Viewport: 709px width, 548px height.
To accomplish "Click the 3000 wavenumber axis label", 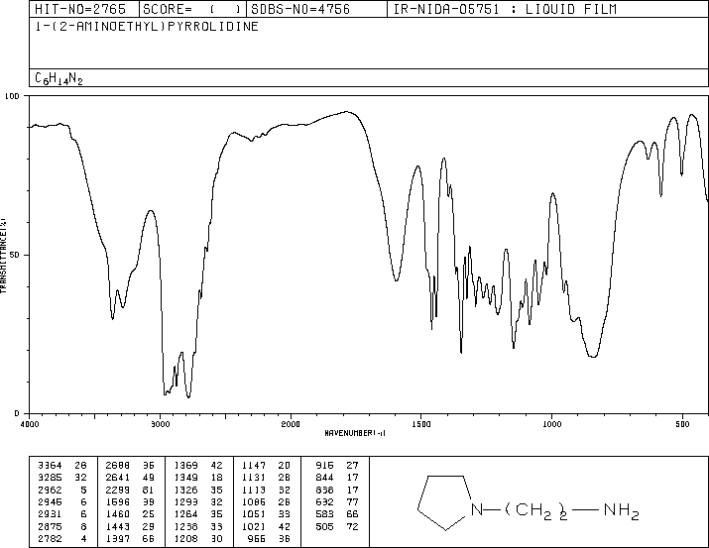I will tap(160, 424).
